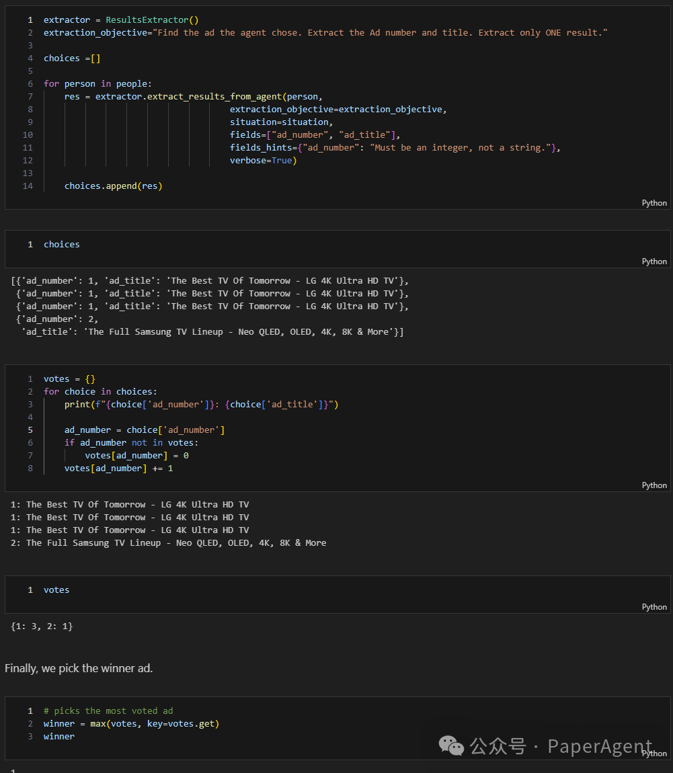Click the 'extraction_objective=extraction_objective,' argument line
The image size is (673, 773).
[338, 110]
